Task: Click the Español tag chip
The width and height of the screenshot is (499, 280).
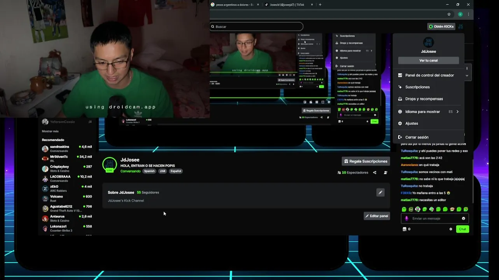Action: click(176, 171)
